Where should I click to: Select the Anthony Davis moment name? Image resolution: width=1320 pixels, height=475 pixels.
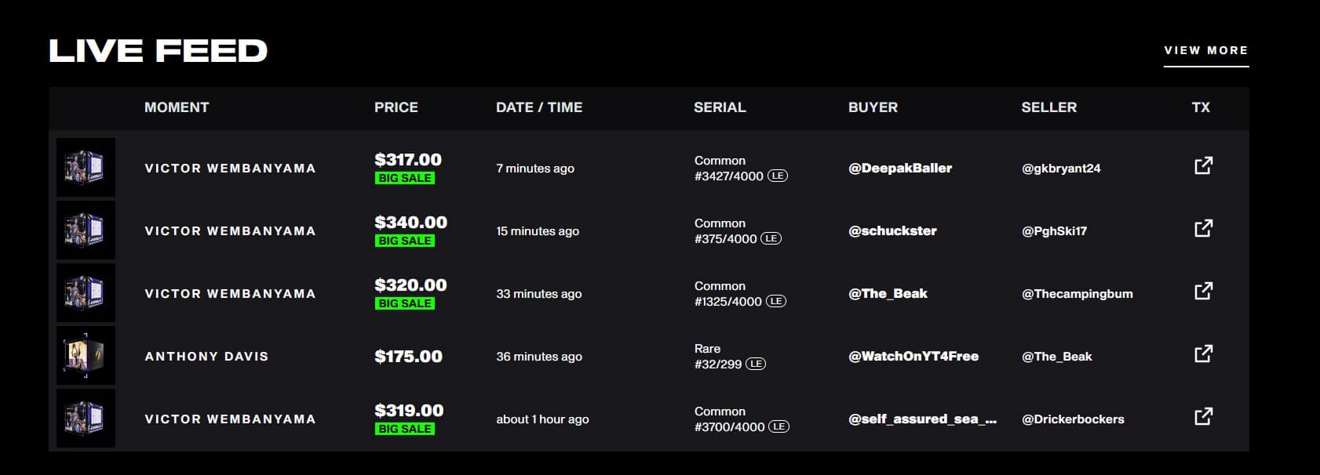(x=206, y=357)
